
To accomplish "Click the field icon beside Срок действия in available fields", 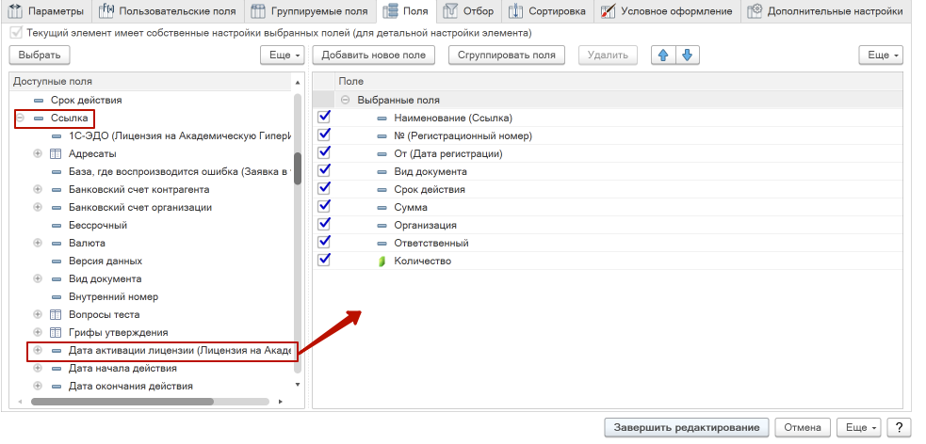I will tap(39, 100).
